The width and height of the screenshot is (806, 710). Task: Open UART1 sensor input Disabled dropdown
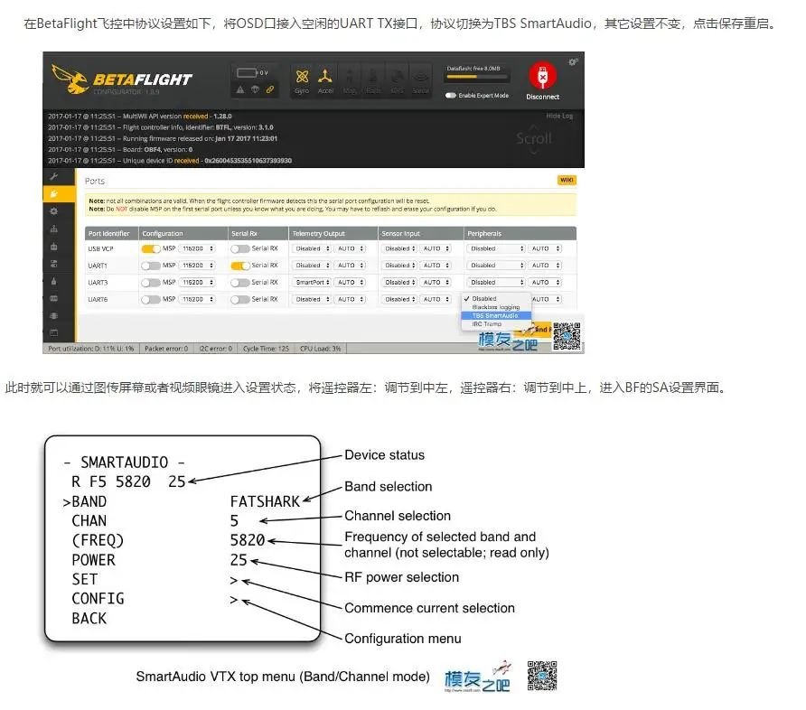(x=400, y=266)
